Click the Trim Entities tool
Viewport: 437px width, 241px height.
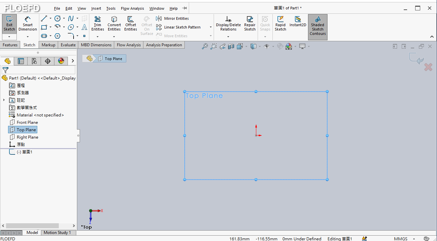coord(98,23)
